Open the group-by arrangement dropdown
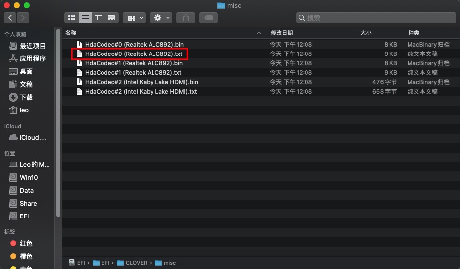460x269 pixels. pos(134,18)
